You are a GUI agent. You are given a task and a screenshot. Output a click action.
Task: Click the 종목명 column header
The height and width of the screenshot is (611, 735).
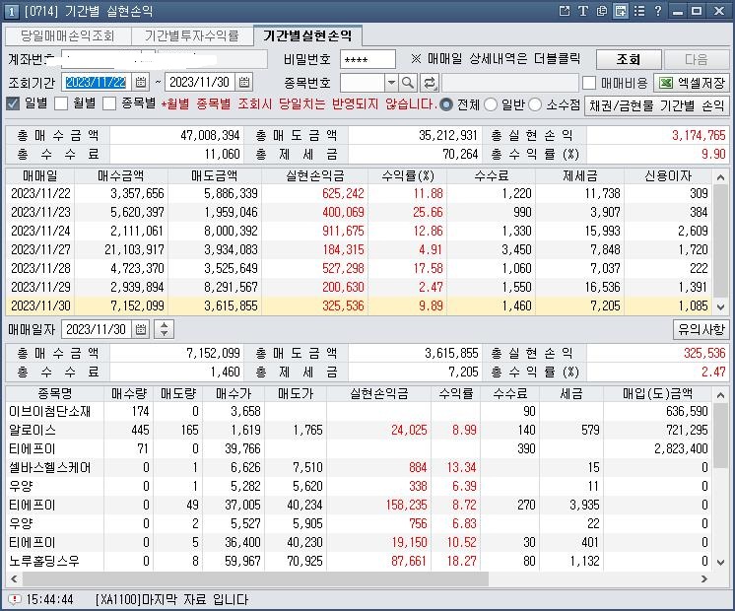(x=55, y=393)
